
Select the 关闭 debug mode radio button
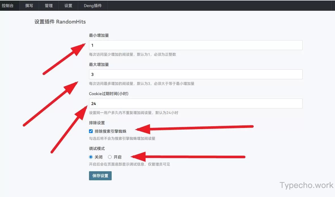pyautogui.click(x=91, y=157)
